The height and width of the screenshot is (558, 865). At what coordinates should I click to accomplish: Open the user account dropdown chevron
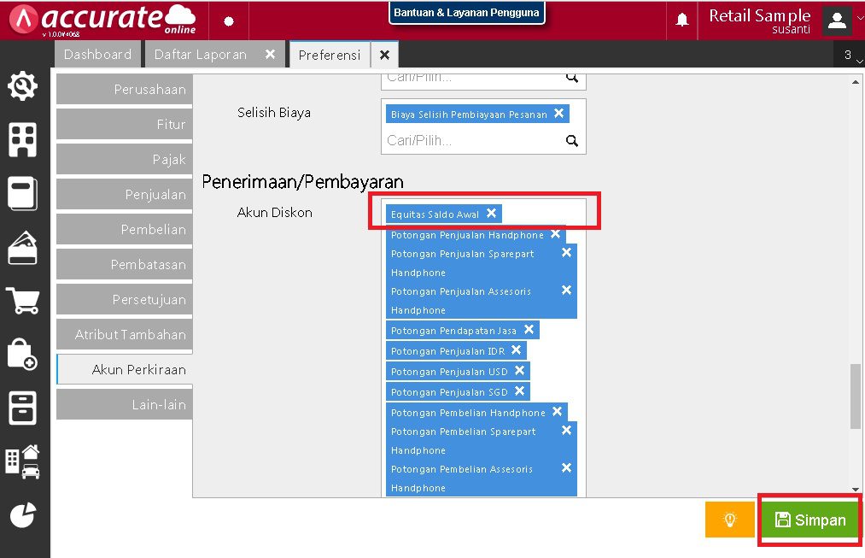pos(859,17)
